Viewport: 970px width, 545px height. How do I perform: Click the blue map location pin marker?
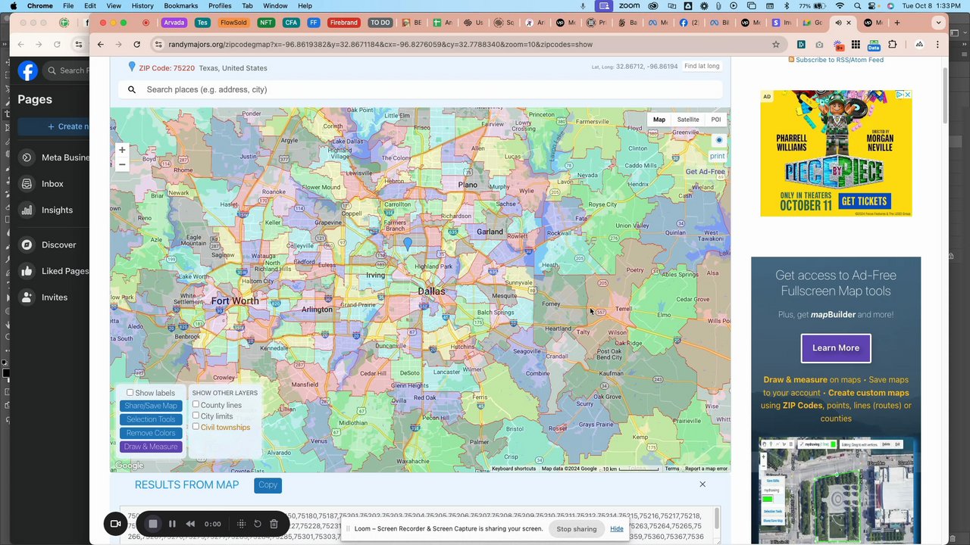coord(408,244)
